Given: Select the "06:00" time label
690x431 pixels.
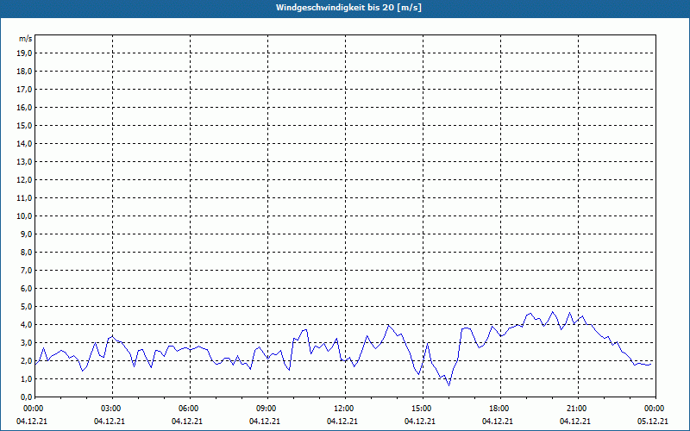Looking at the screenshot, I should [x=190, y=409].
